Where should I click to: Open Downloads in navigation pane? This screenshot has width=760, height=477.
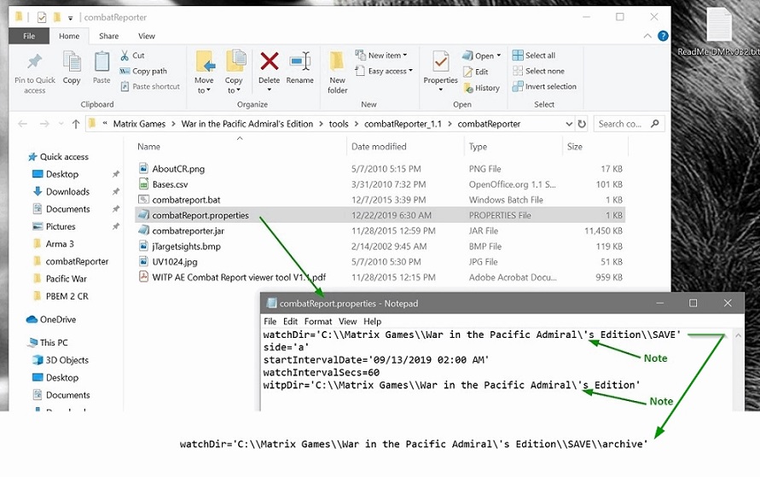[x=67, y=191]
